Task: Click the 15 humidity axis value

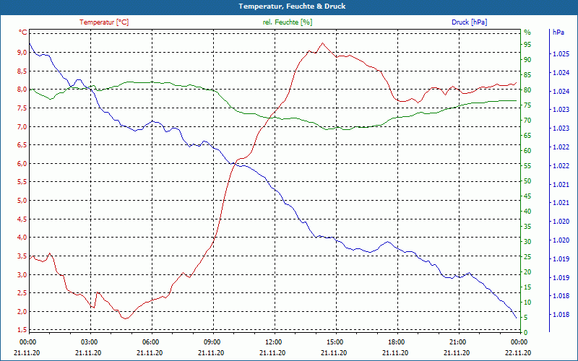Action: (x=527, y=287)
